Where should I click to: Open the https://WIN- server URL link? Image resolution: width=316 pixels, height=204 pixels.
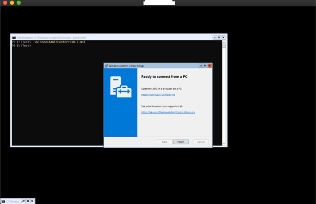click(158, 95)
